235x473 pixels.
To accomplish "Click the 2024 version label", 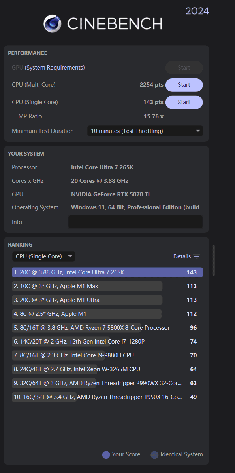I will (x=197, y=11).
